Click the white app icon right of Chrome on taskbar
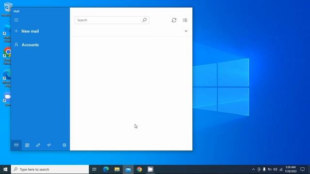This screenshot has width=310, height=174. [x=151, y=170]
